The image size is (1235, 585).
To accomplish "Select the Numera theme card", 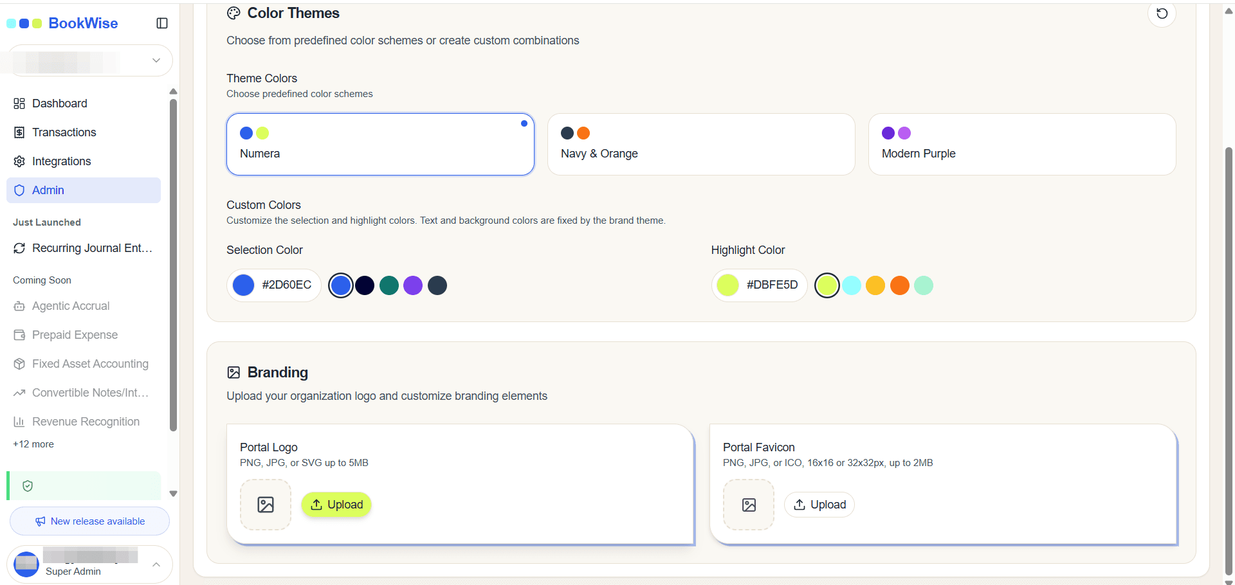I will [x=380, y=144].
